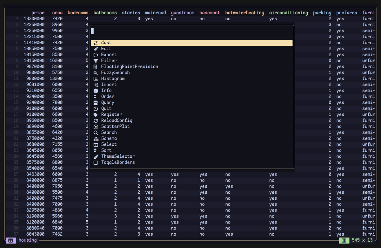Image resolution: width=381 pixels, height=248 pixels.
Task: Click the price column header
Action: click(38, 13)
